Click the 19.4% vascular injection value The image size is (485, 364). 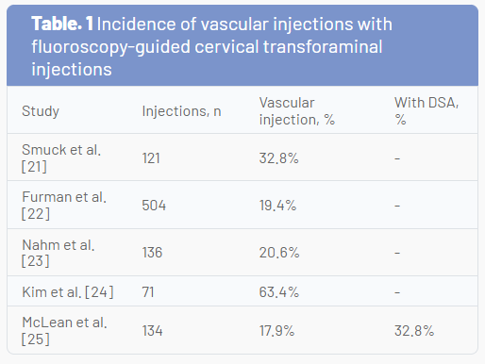[277, 206]
